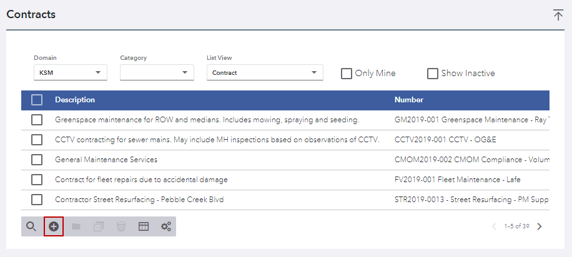Open the List View dropdown

tap(265, 73)
